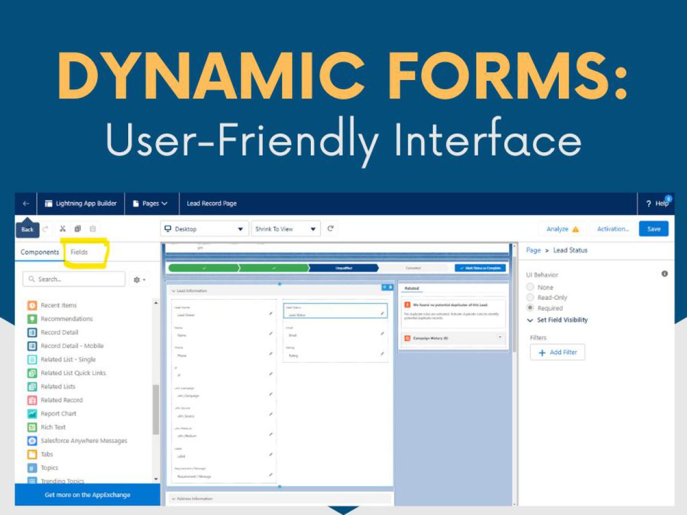Click the pencil icon beside Lead Owner
Image resolution: width=687 pixels, height=515 pixels.
pos(271,314)
